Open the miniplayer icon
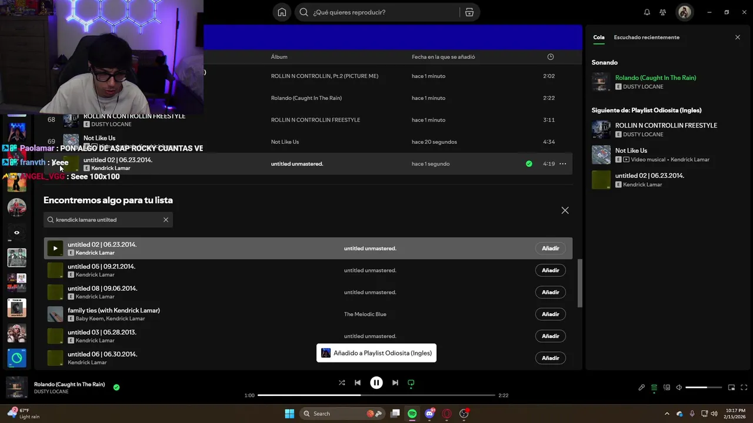This screenshot has width=753, height=423. [732, 388]
